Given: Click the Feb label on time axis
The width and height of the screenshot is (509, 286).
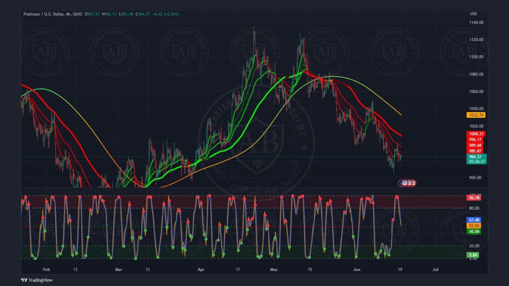Looking at the screenshot, I should tap(46, 269).
